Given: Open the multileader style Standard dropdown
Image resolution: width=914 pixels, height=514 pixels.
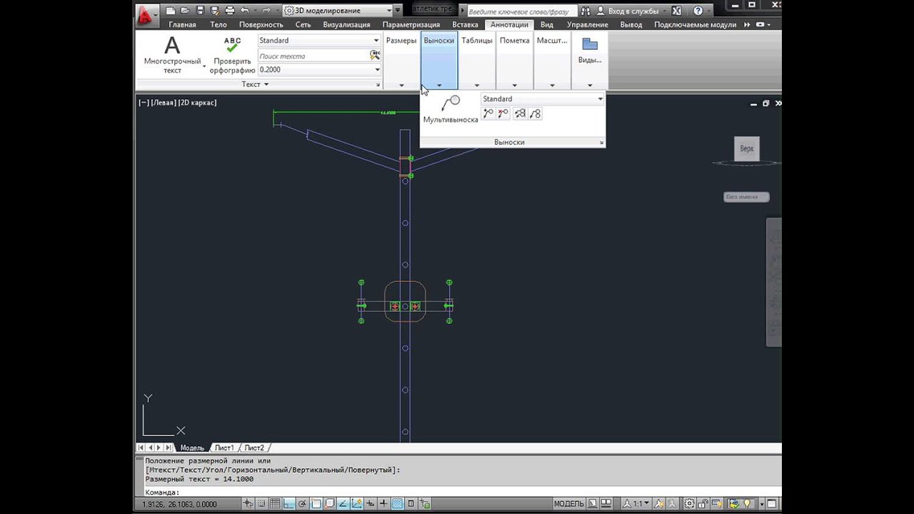Looking at the screenshot, I should coord(543,99).
